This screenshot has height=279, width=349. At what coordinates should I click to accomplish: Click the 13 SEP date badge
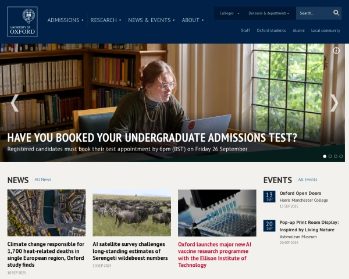click(269, 196)
